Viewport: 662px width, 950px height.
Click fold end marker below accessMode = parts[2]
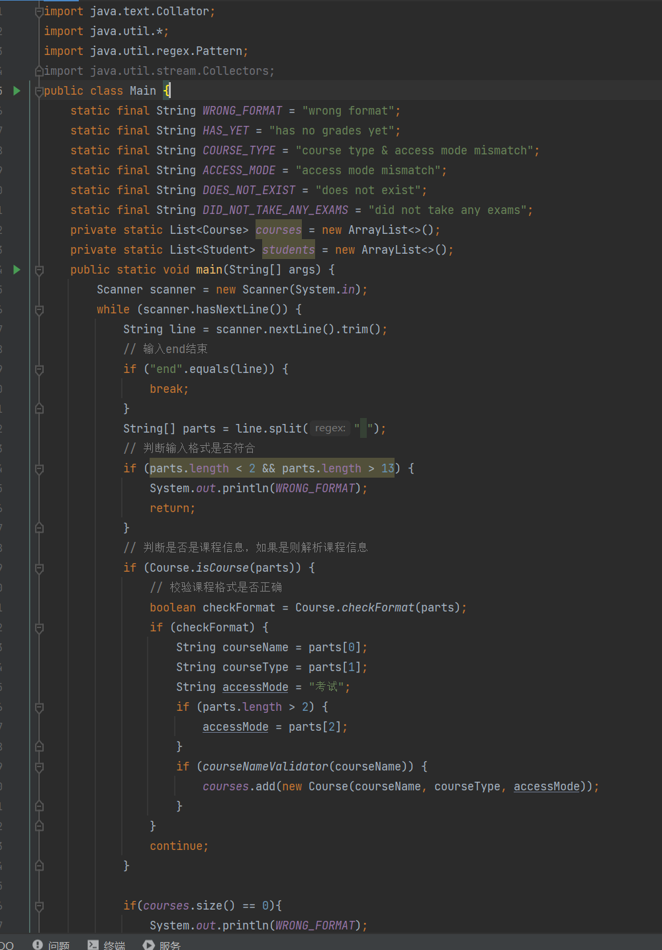point(39,747)
